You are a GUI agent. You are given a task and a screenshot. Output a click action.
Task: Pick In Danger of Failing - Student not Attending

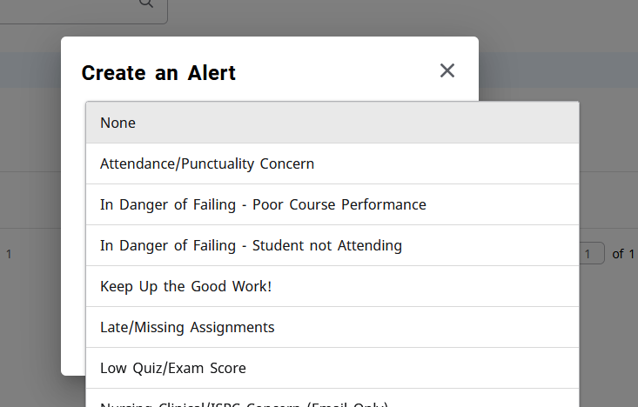click(332, 245)
